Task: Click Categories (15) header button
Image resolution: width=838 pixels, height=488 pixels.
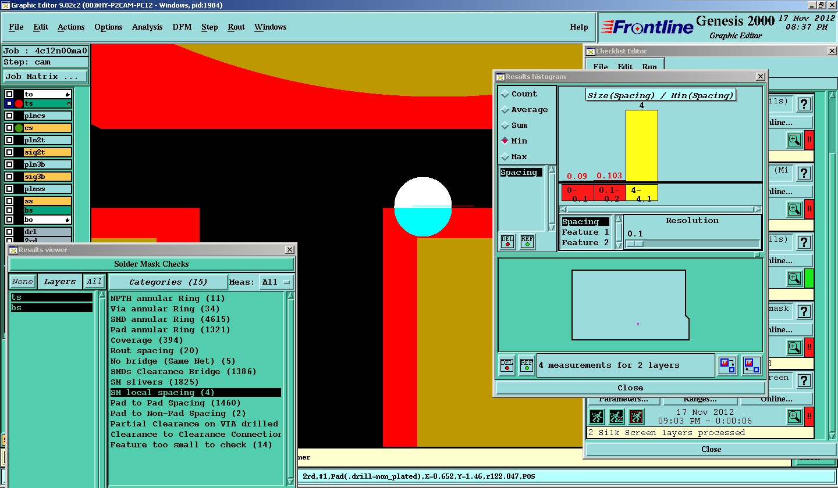Action: pos(168,282)
